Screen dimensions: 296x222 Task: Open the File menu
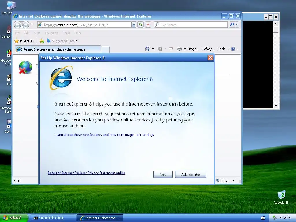[17, 33]
